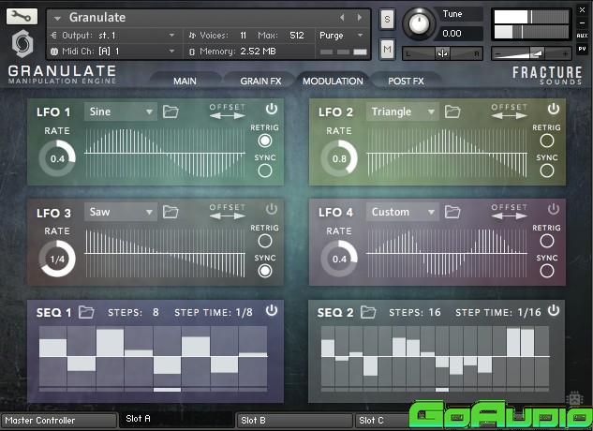Screen dimensions: 593x431
Task: Click LFO 4 offset arrows
Action: click(509, 215)
